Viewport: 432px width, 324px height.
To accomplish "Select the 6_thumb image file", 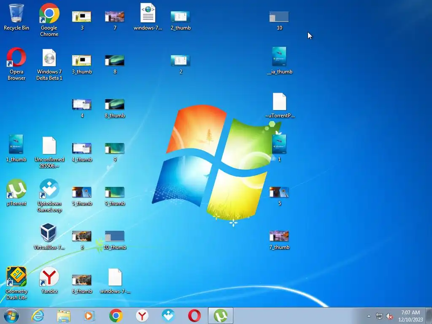I will (82, 284).
